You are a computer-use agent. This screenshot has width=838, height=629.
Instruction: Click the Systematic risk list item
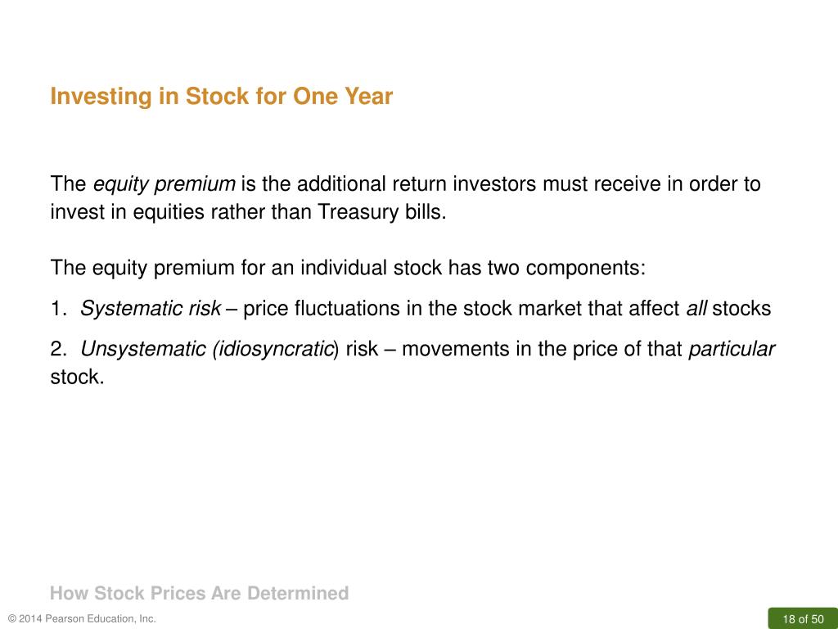411,309
